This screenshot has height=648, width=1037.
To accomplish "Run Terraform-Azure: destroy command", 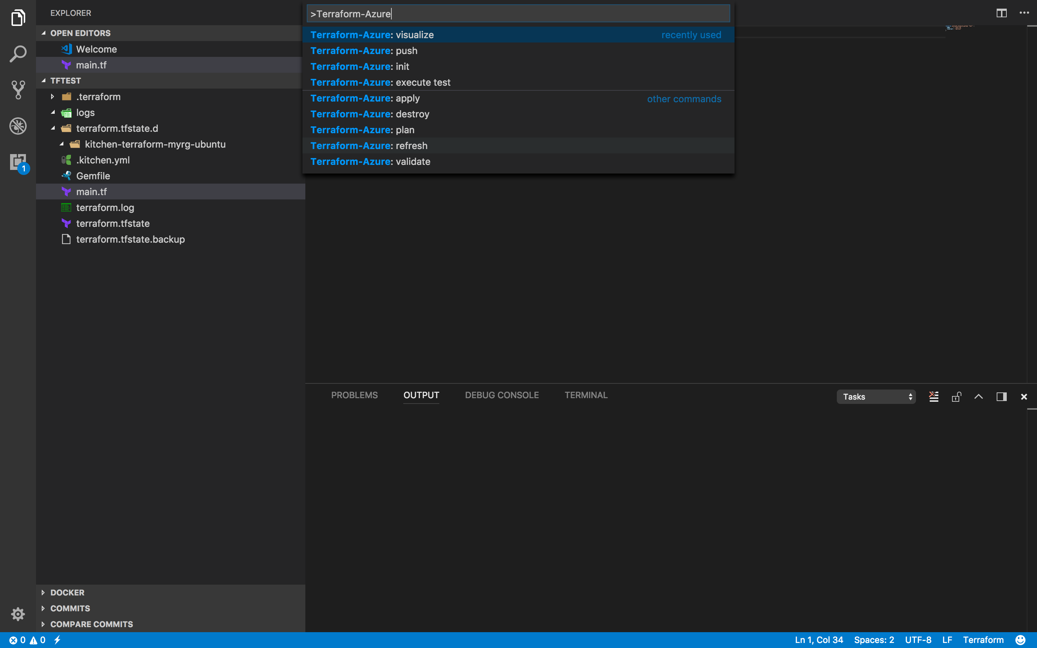I will coord(518,114).
